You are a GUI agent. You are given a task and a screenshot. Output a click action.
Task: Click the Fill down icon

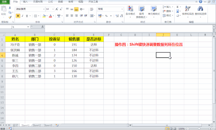coord(178,11)
